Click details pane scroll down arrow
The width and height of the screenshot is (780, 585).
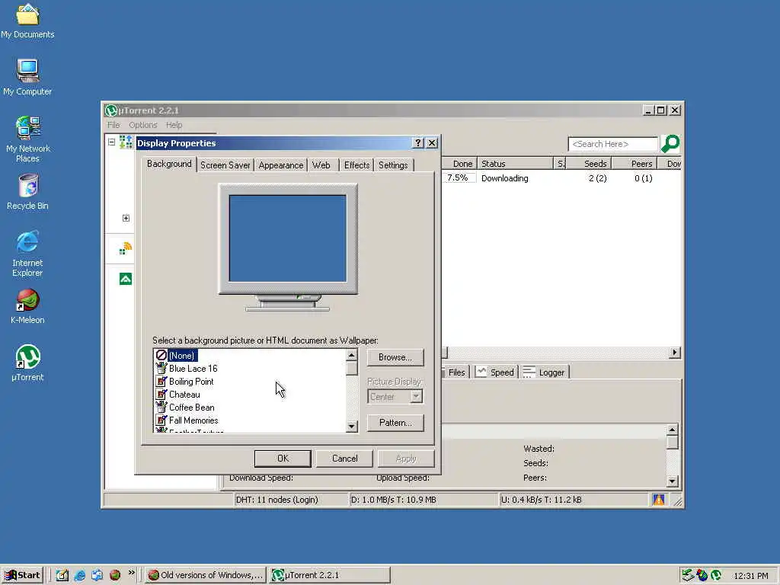pyautogui.click(x=673, y=481)
